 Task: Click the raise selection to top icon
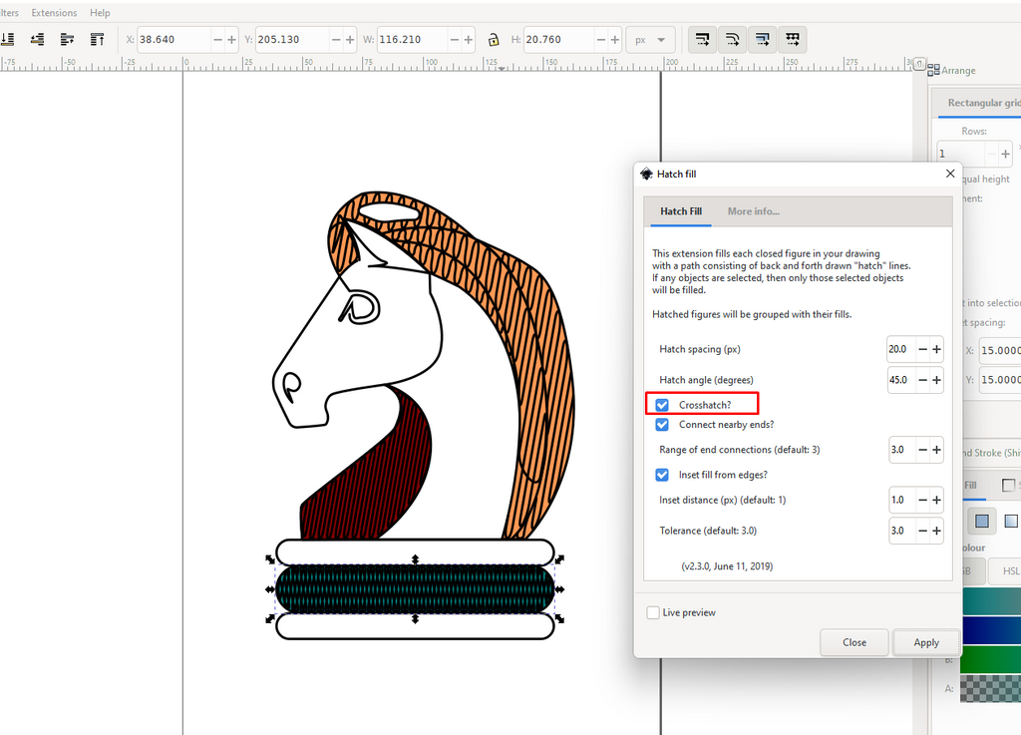coord(97,40)
